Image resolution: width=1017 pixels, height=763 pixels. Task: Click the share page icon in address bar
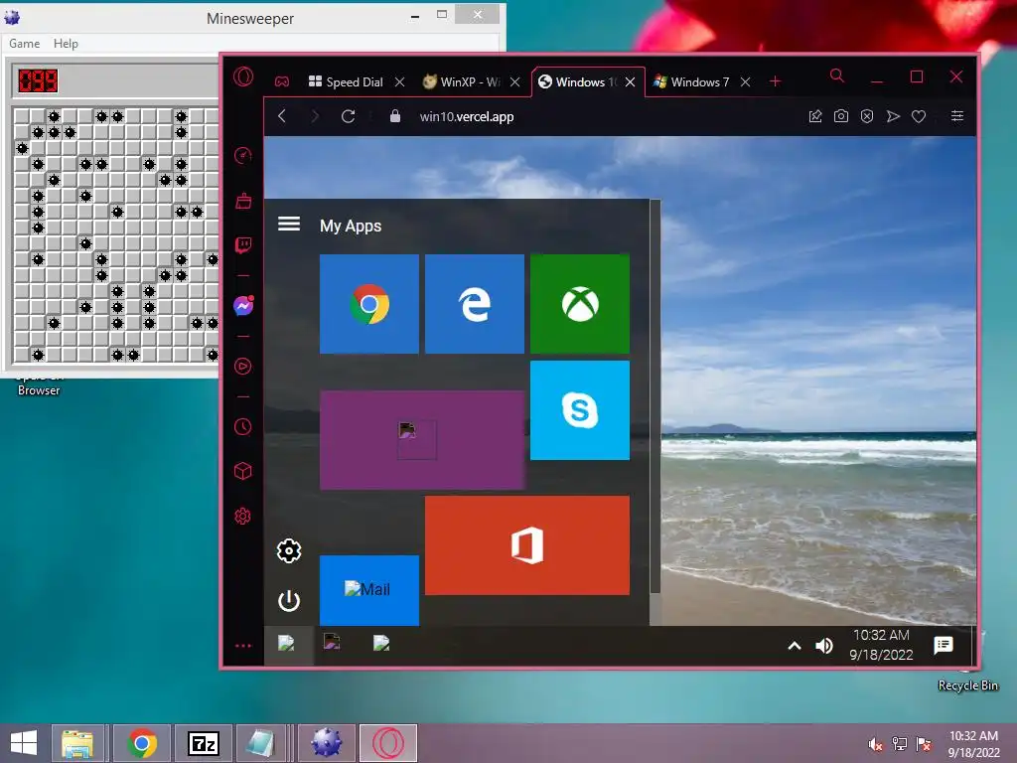coord(815,116)
